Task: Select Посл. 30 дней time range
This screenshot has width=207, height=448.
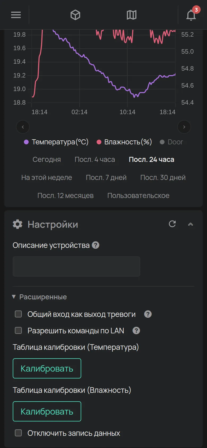Action: (x=163, y=178)
